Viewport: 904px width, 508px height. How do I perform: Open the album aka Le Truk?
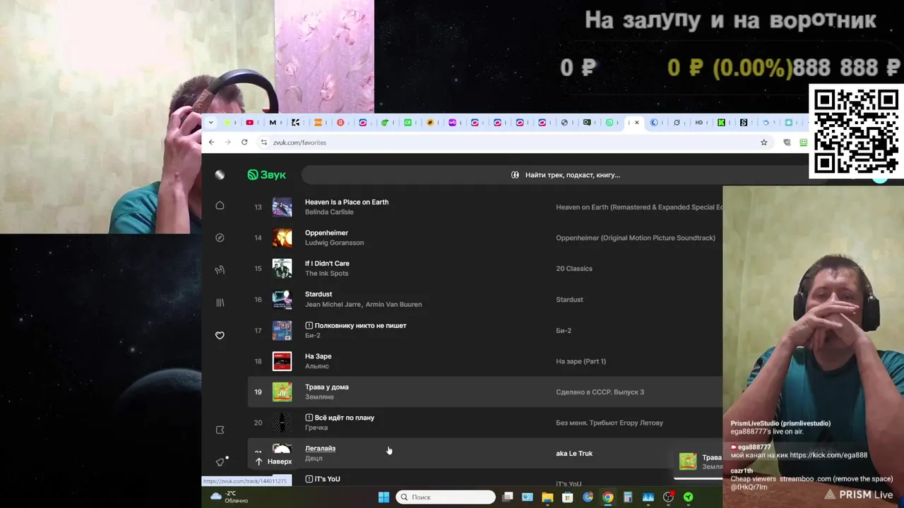point(574,454)
